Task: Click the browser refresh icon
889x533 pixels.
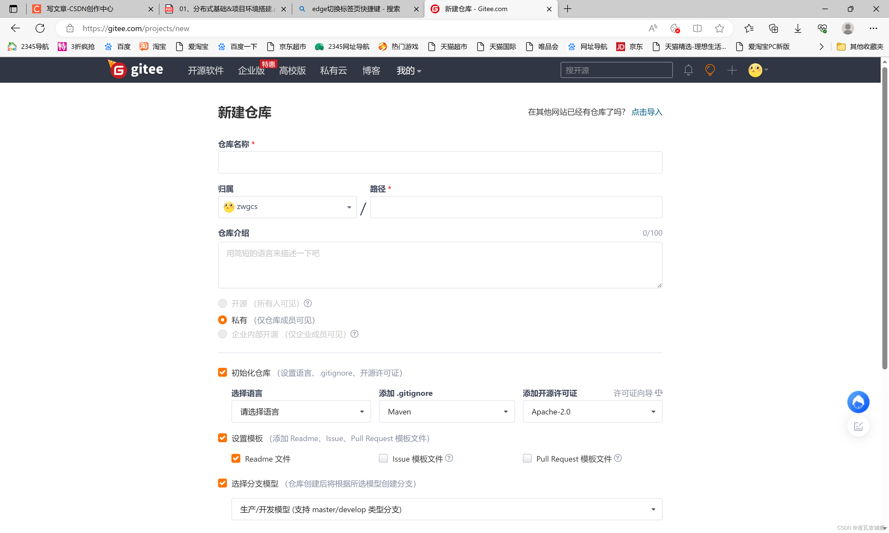Action: [40, 28]
